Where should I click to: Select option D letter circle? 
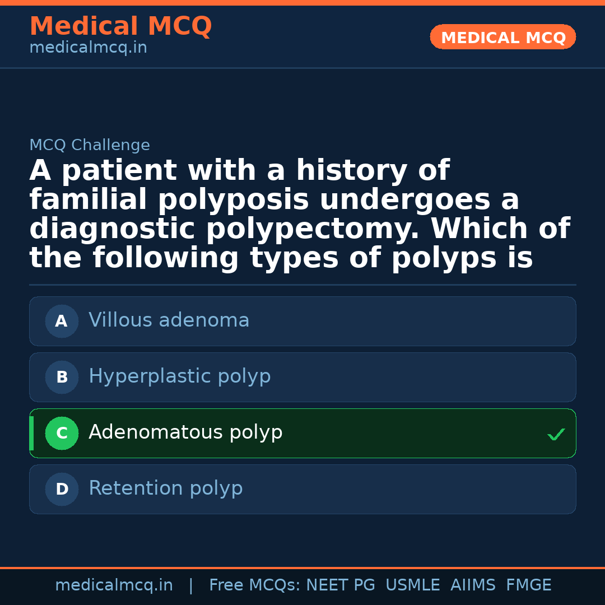62,490
